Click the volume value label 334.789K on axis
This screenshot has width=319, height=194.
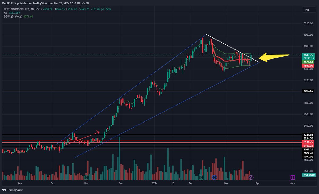(x=309, y=175)
